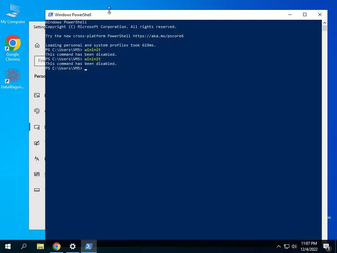Click the PowerShell title bar icon

(x=50, y=14)
